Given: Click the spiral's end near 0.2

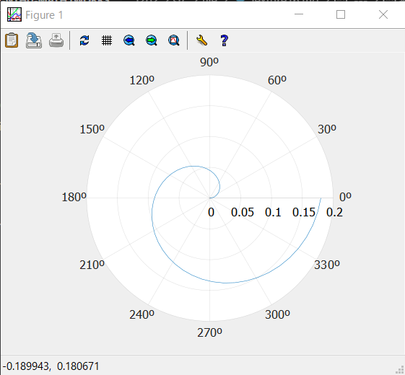Looking at the screenshot, I should (x=321, y=198).
